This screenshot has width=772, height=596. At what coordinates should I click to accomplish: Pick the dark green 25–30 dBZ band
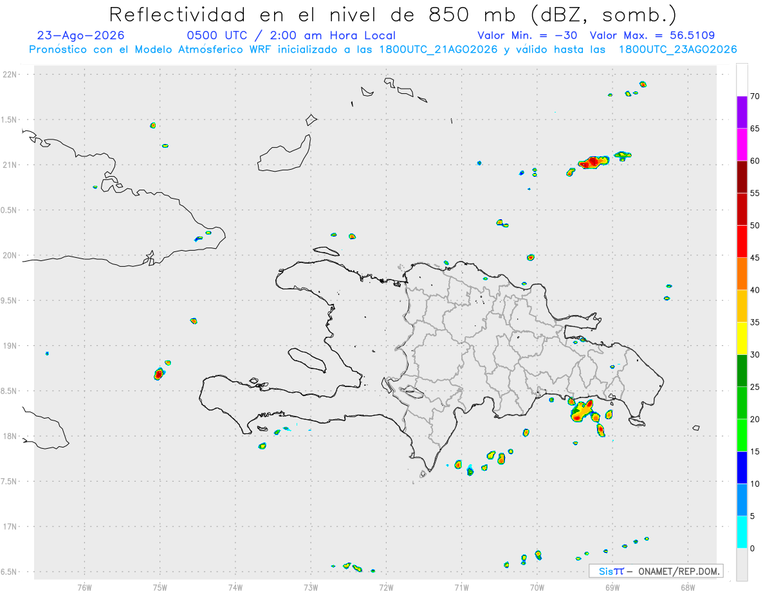(x=742, y=370)
